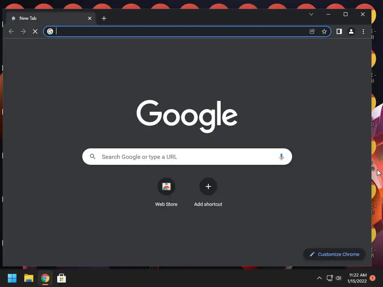383x287 pixels.
Task: Click the Chrome taskbar icon
Action: pos(45,278)
